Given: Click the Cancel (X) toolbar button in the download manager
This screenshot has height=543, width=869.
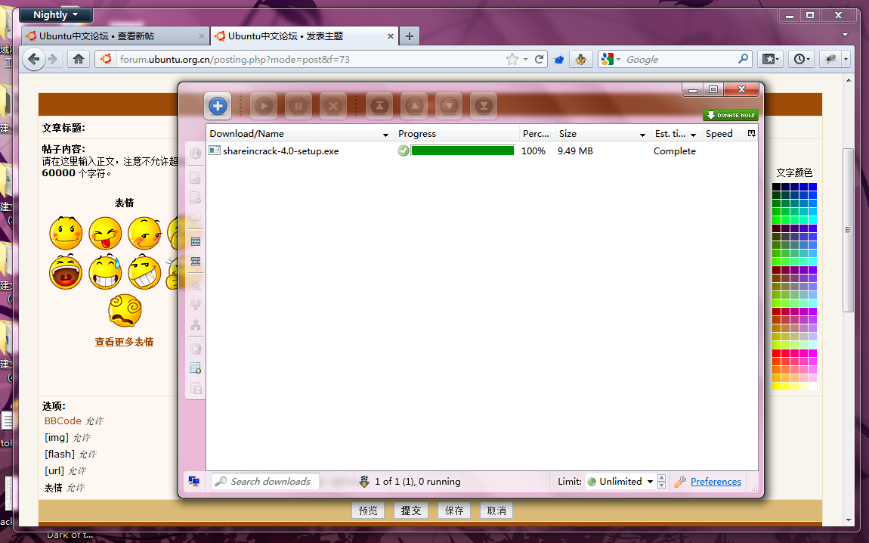Looking at the screenshot, I should coord(333,106).
